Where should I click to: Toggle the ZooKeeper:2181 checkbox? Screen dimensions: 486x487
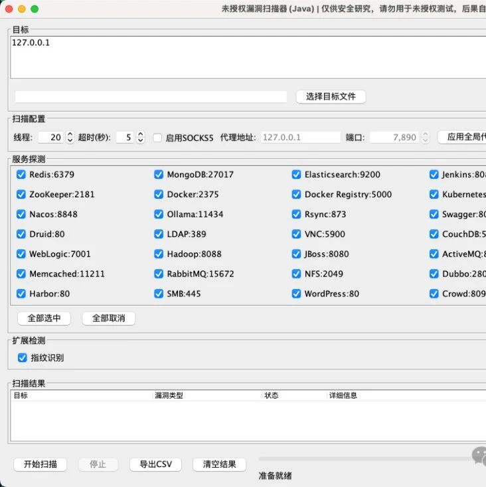21,195
